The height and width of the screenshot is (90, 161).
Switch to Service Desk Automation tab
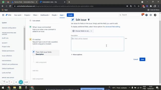[24, 2]
